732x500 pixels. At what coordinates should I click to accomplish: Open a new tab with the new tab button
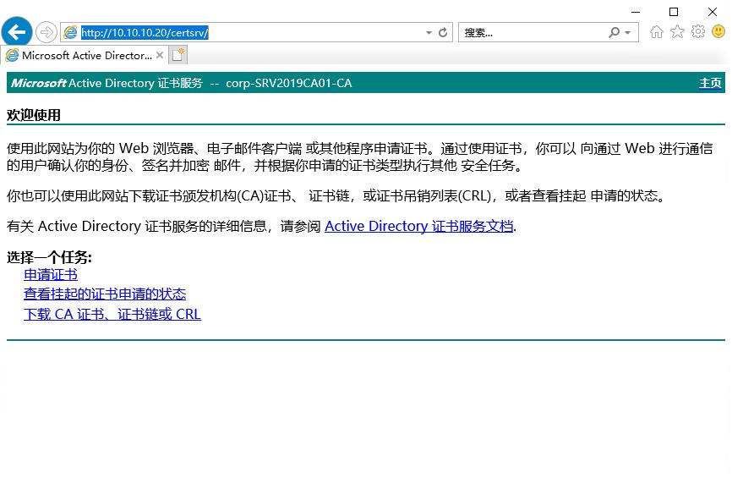coord(178,54)
